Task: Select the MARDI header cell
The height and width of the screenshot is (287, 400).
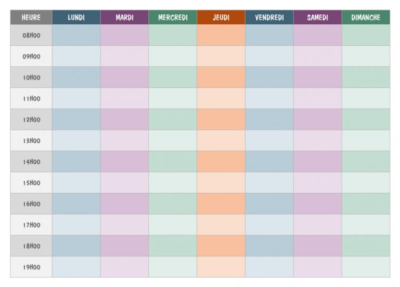Action: pos(124,17)
